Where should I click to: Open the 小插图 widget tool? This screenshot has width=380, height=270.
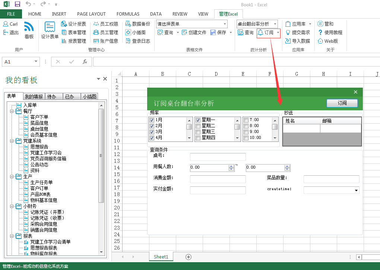[x=136, y=32]
